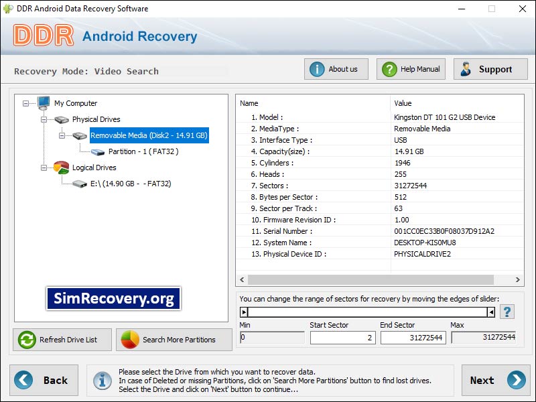Click the Support person icon
The height and width of the screenshot is (402, 536).
point(466,69)
